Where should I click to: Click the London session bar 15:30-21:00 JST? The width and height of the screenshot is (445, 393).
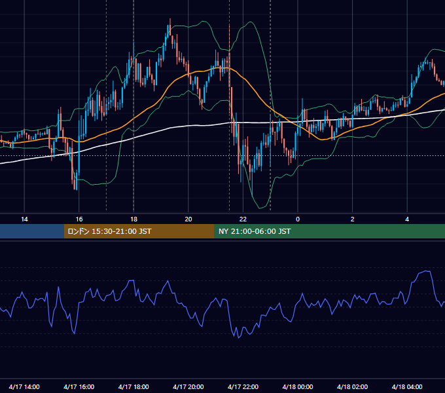point(139,231)
